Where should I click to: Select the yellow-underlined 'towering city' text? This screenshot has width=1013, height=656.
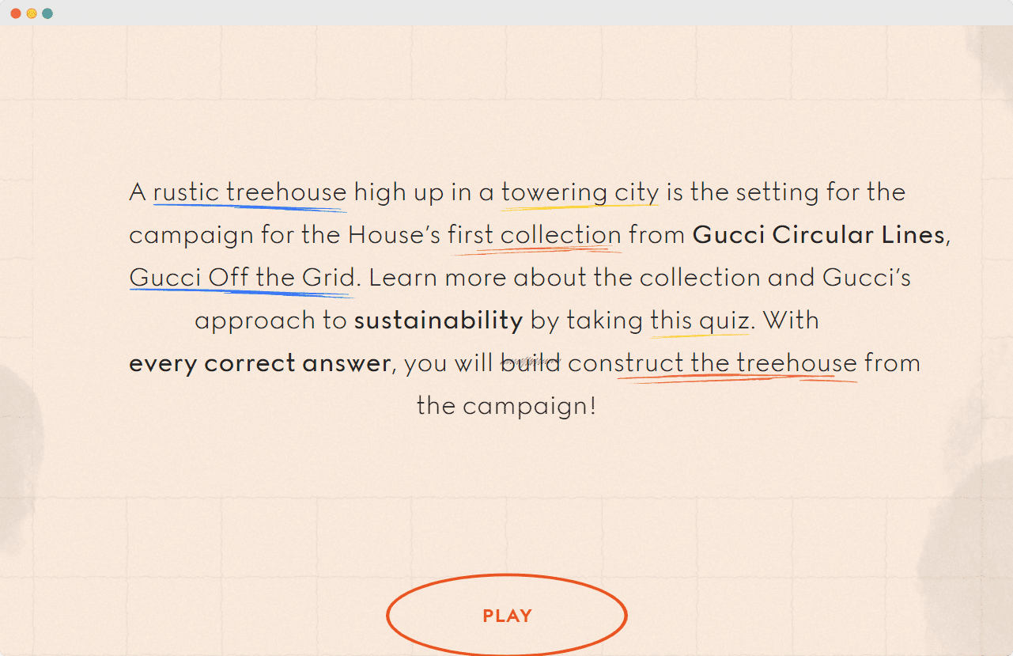[x=580, y=192]
